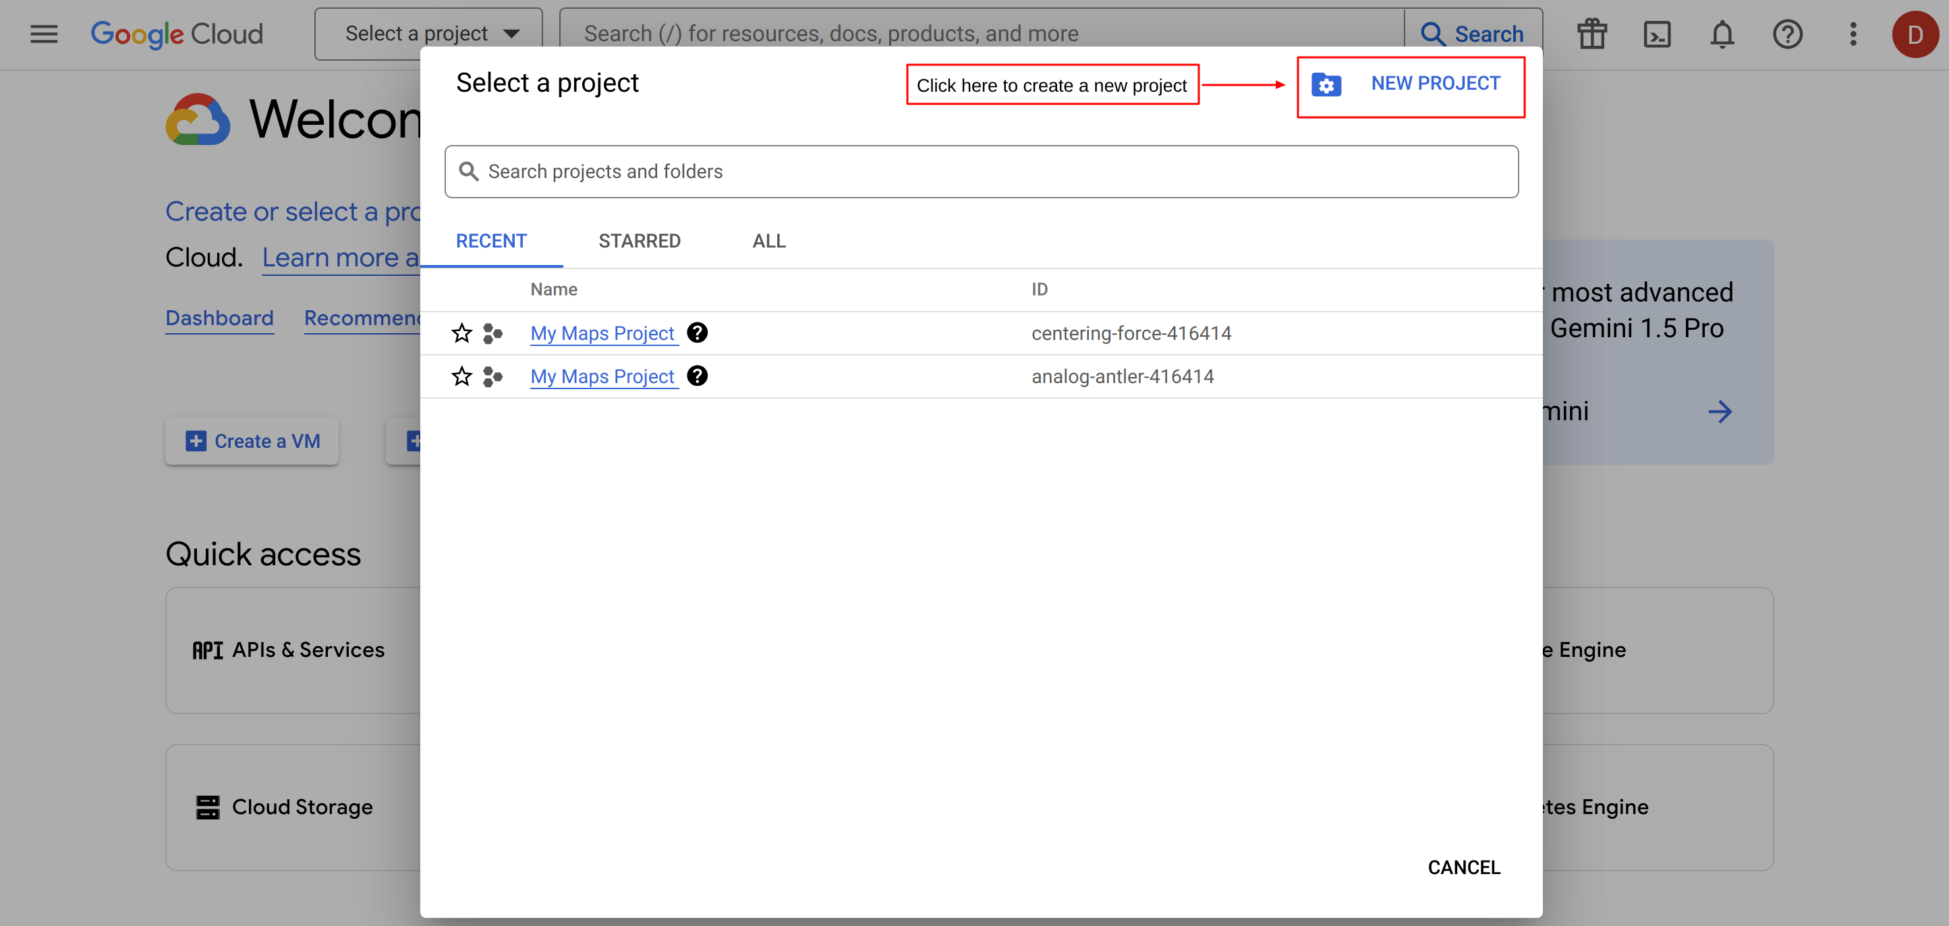Click help icon next to My Maps Project
This screenshot has height=926, width=1949.
698,332
